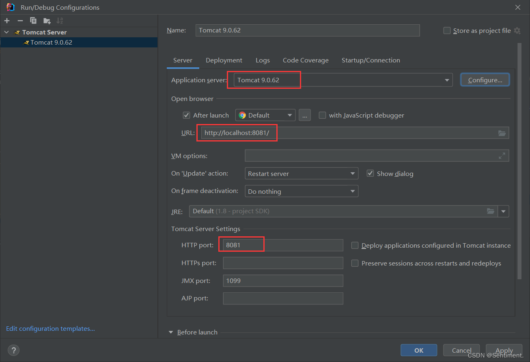The image size is (530, 362).
Task: Open the gear beside Store as project file
Action: 517,30
